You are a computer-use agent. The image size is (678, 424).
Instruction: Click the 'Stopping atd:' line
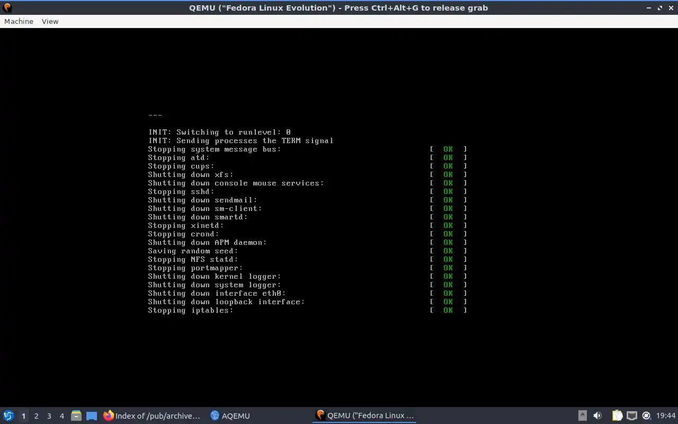point(179,157)
